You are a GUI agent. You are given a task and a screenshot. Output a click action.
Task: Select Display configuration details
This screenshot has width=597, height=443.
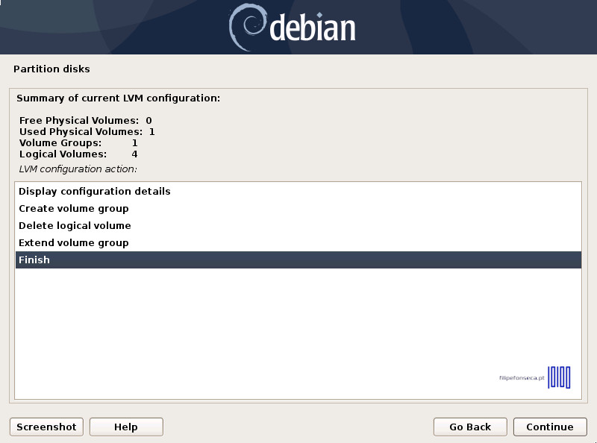click(95, 192)
